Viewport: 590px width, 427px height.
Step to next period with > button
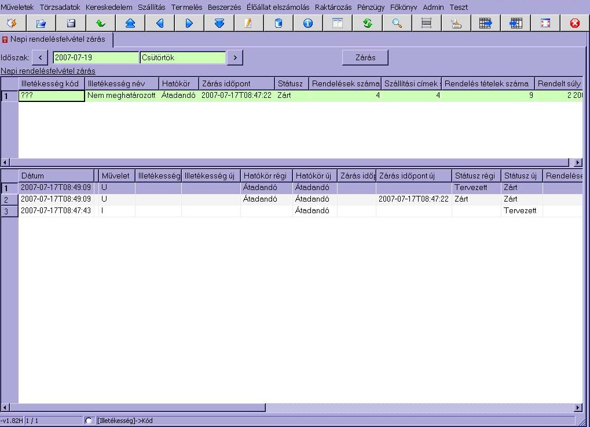235,57
